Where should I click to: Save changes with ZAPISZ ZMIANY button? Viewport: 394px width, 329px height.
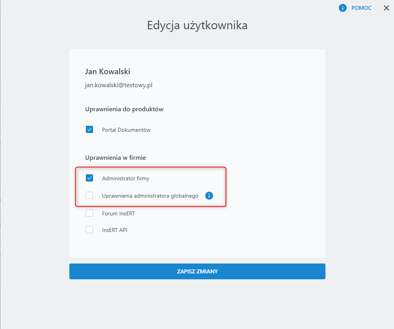click(x=197, y=271)
